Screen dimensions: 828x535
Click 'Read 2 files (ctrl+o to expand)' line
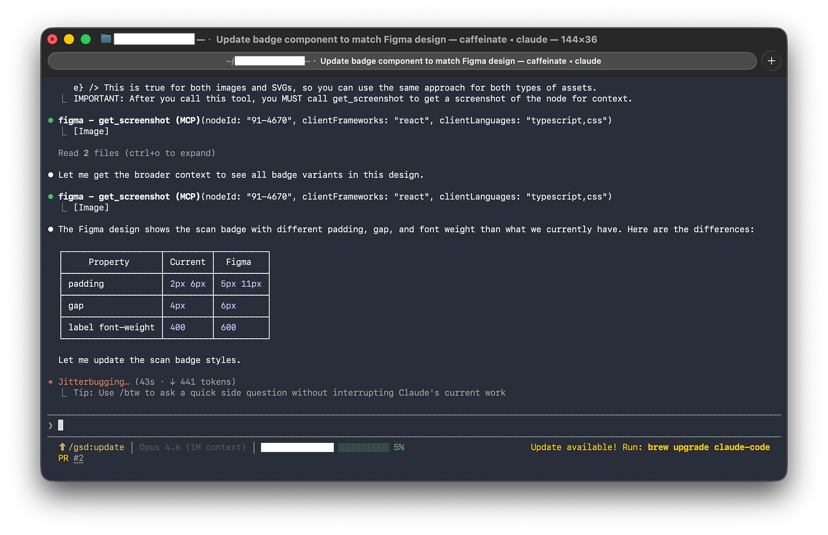[x=136, y=153]
